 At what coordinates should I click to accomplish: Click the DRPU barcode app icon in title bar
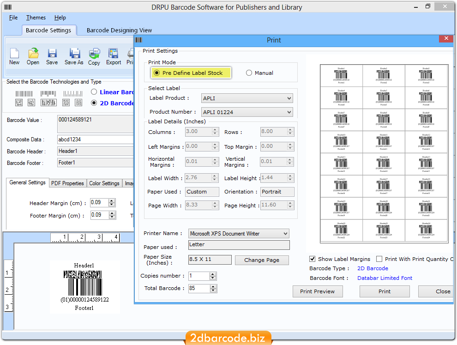8,7
